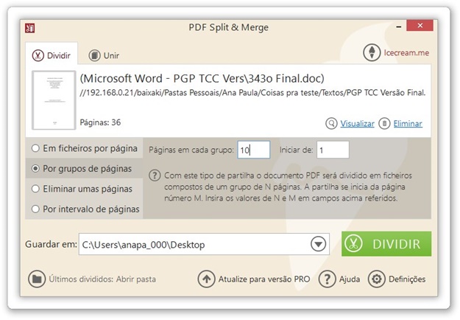This screenshot has height=320, width=460.
Task: Click the magnifier icon beside Visualizar
Action: (x=331, y=123)
